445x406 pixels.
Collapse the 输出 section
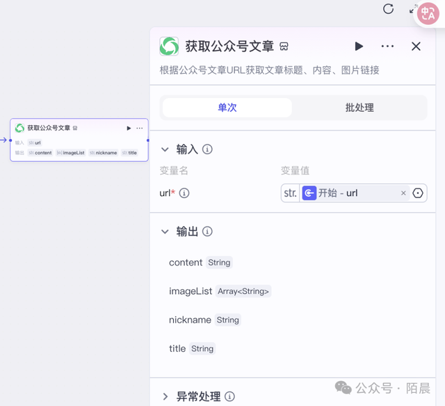pyautogui.click(x=165, y=232)
